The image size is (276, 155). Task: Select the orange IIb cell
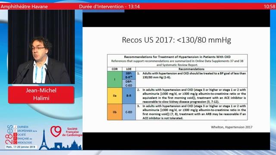click(x=115, y=112)
